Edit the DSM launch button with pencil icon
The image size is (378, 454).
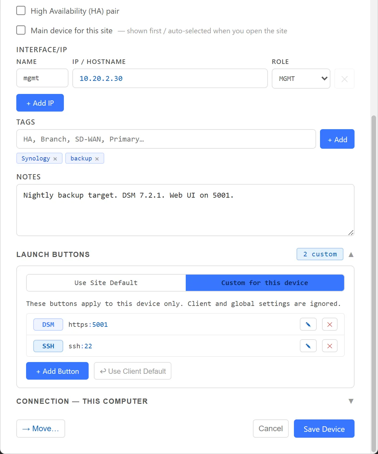(308, 325)
